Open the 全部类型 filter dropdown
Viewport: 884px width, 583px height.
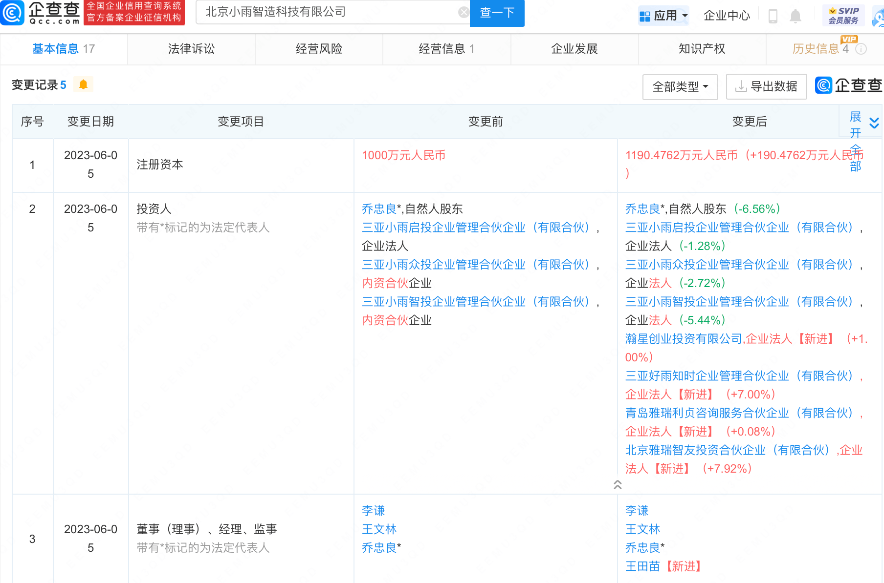(x=680, y=87)
